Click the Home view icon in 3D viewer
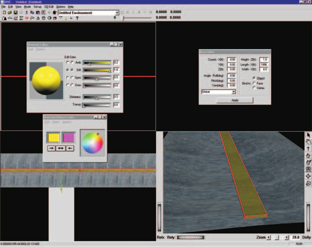 pyautogui.click(x=309, y=155)
